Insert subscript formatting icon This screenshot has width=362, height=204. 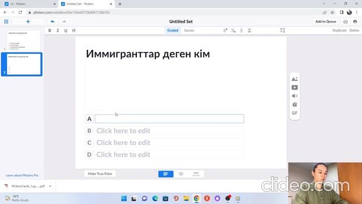click(234, 30)
